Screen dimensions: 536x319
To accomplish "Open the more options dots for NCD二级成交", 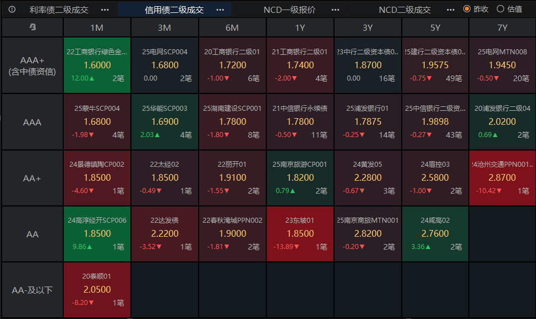I will pyautogui.click(x=450, y=10).
